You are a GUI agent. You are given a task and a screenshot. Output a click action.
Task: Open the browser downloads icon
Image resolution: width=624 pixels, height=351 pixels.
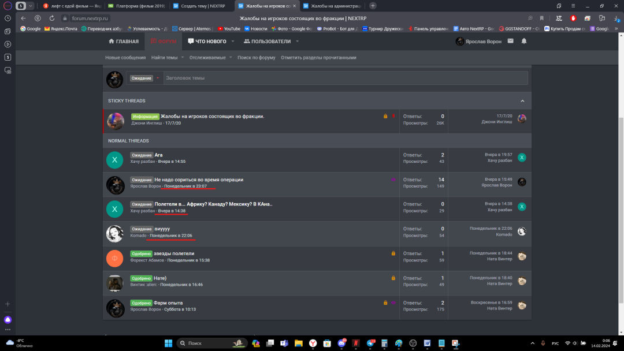click(x=616, y=18)
